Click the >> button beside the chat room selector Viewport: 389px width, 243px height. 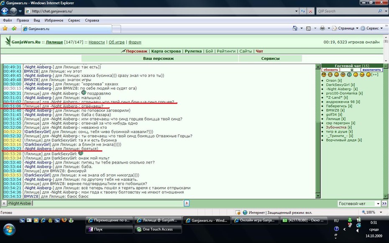(x=384, y=204)
